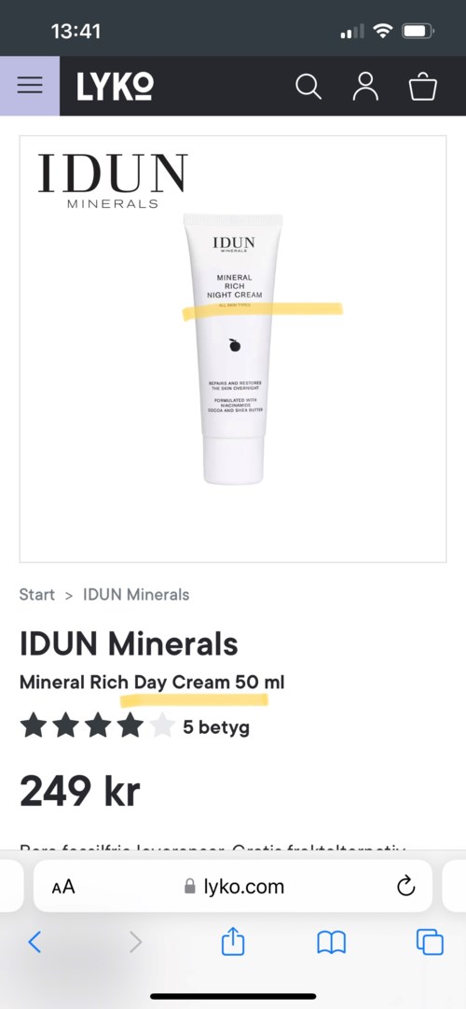Select the fifth rating star
The height and width of the screenshot is (1009, 466).
point(162,726)
